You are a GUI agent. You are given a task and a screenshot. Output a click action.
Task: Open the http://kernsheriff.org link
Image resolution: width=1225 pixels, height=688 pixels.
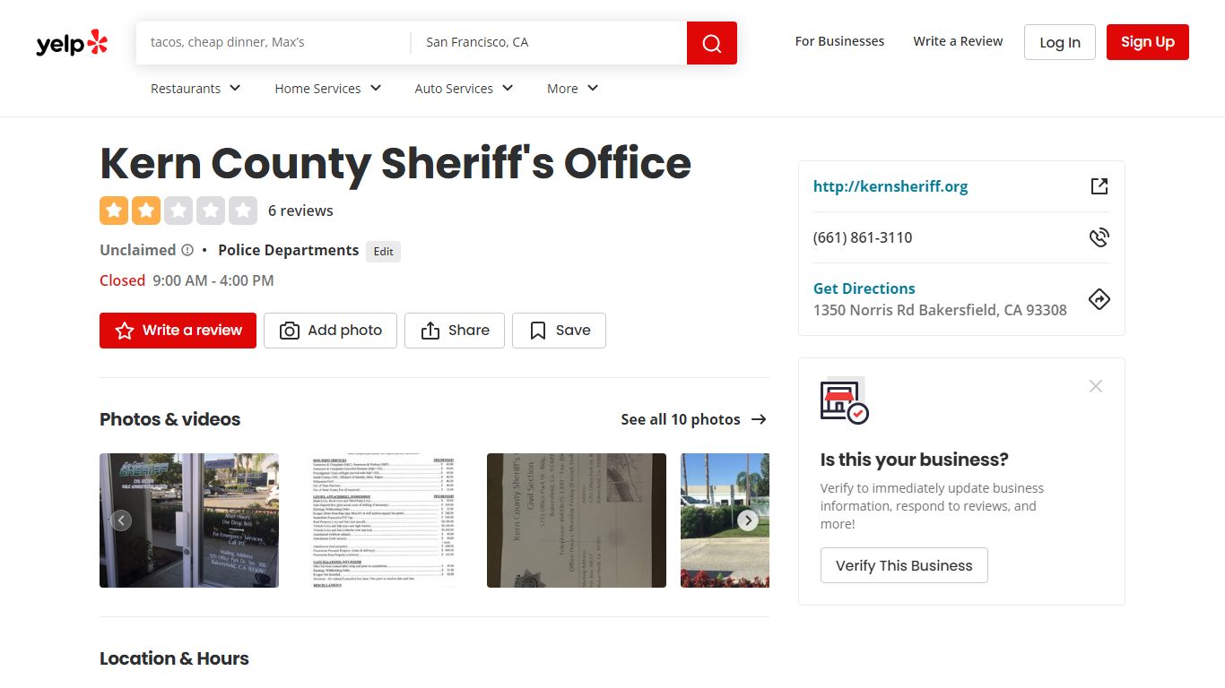point(891,186)
